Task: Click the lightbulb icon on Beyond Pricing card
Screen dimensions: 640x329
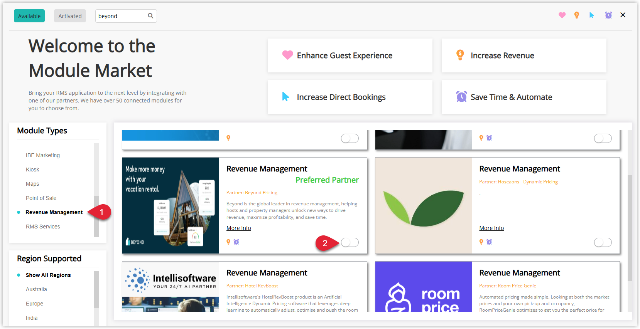Action: [228, 242]
